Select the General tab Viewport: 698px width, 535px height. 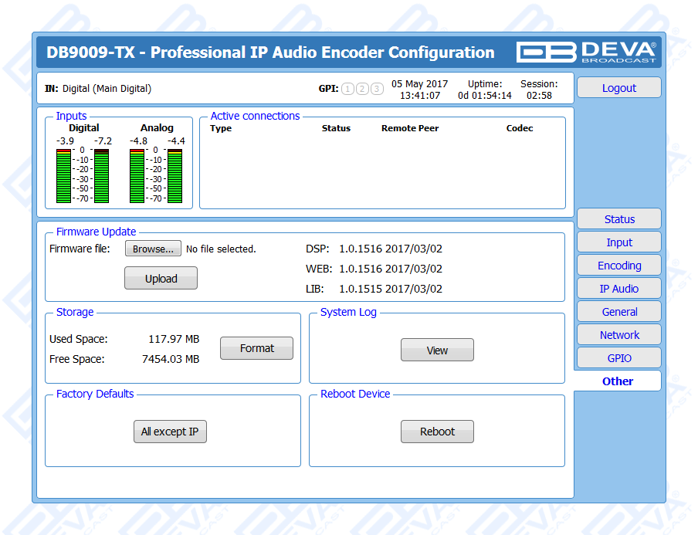pyautogui.click(x=618, y=312)
